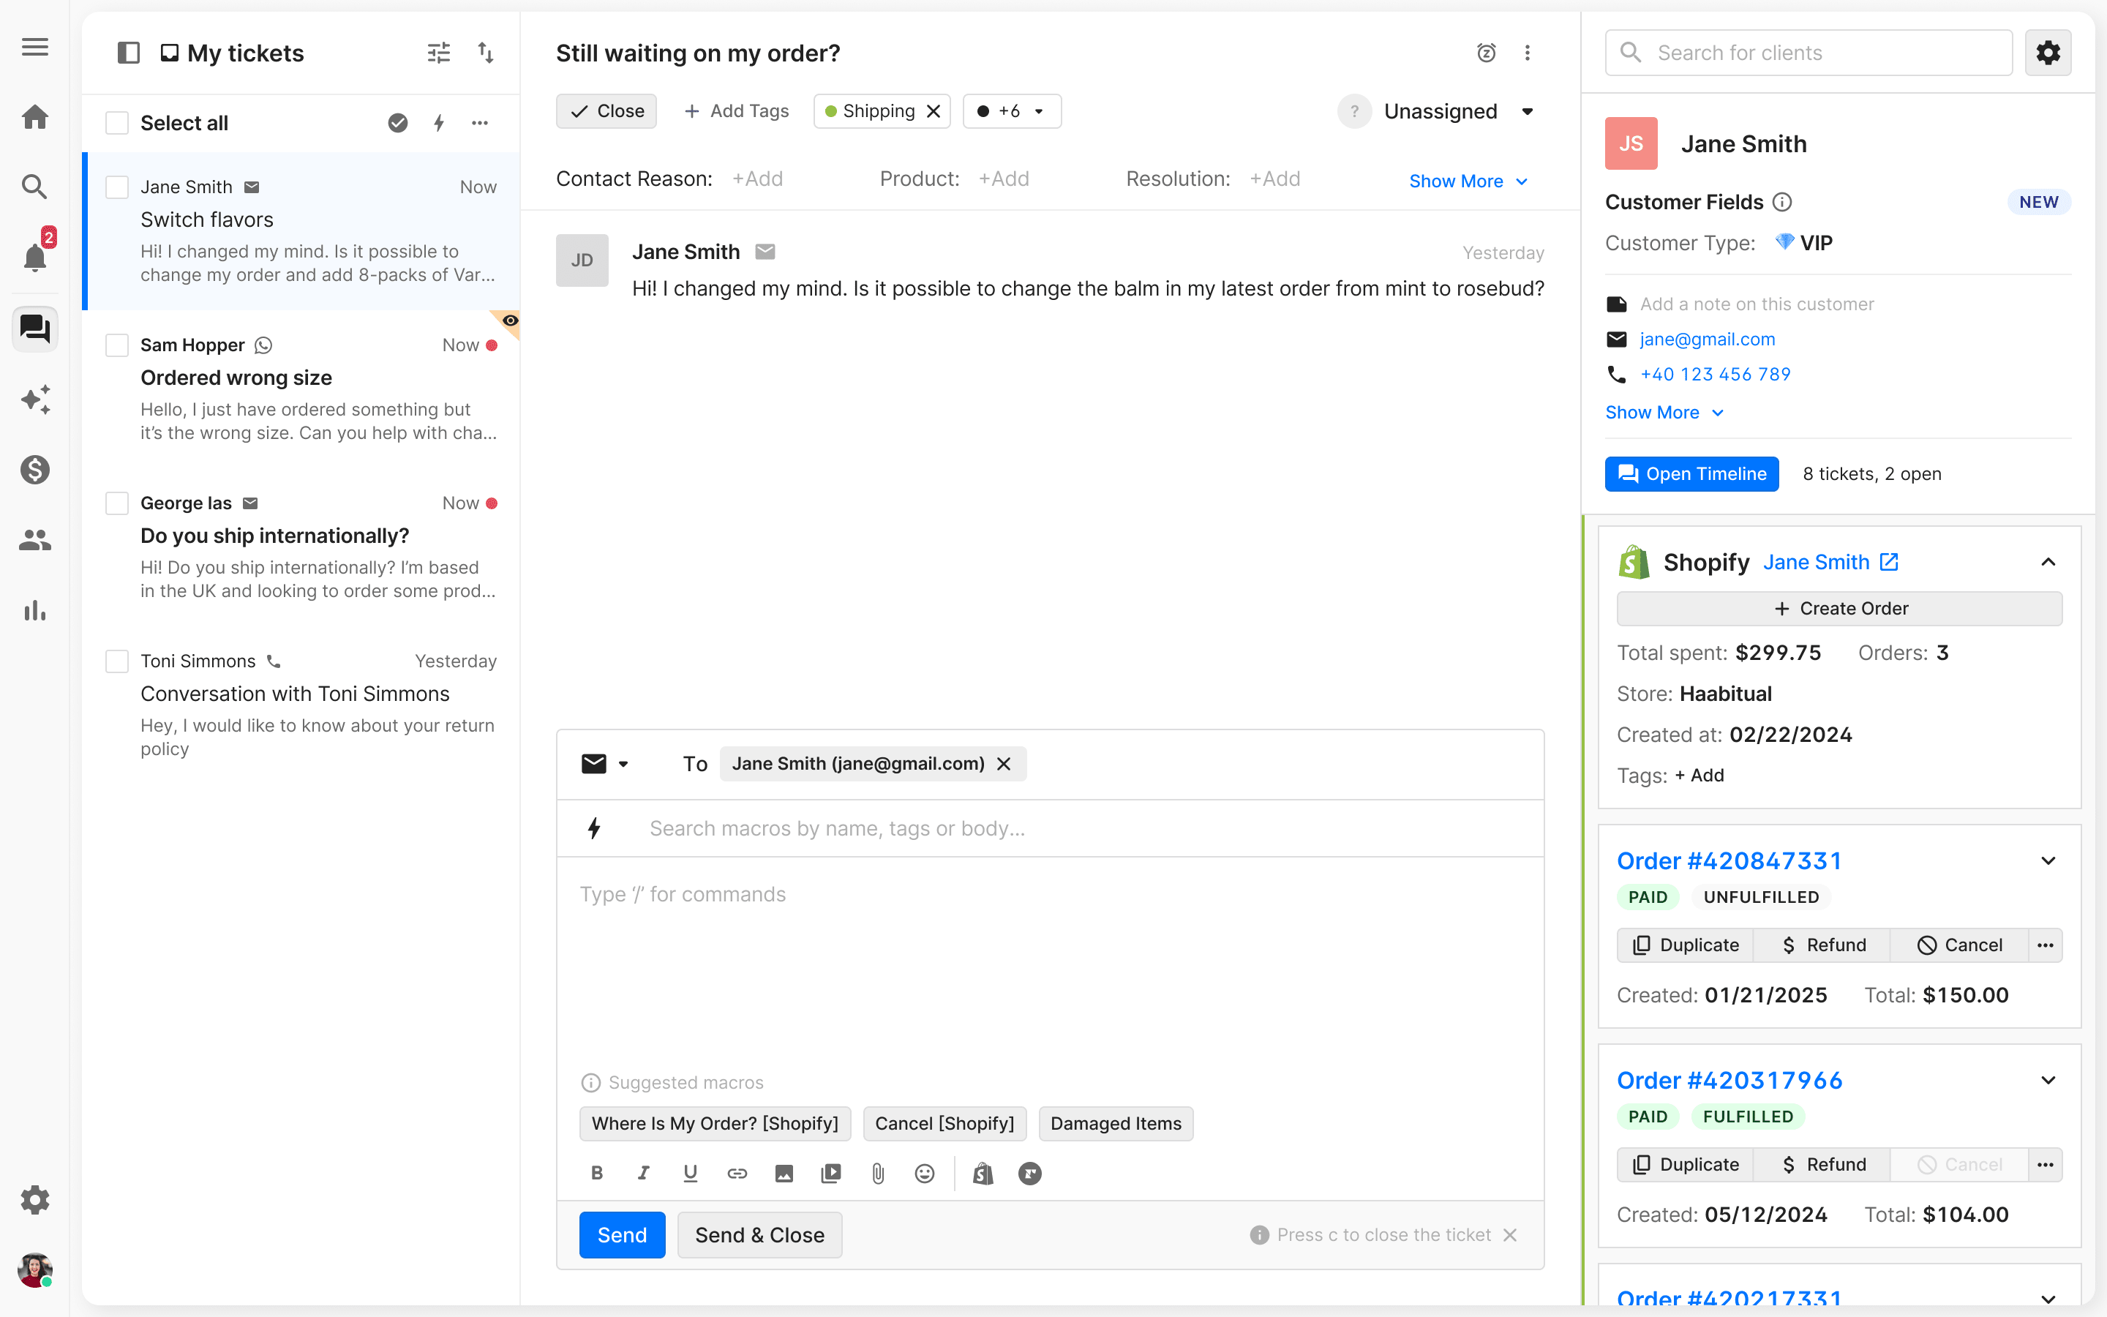Expand Order #420847331 details chevron
The image size is (2107, 1317).
pyautogui.click(x=2048, y=860)
